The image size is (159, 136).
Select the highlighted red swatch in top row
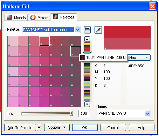tap(44, 41)
